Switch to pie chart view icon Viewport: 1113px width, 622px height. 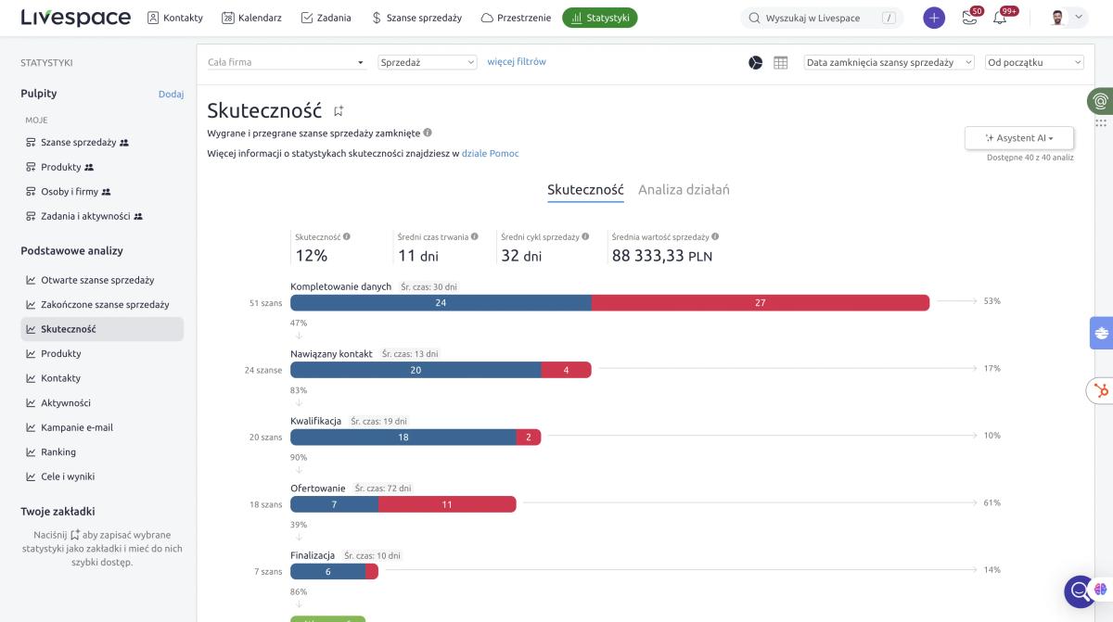tap(756, 62)
